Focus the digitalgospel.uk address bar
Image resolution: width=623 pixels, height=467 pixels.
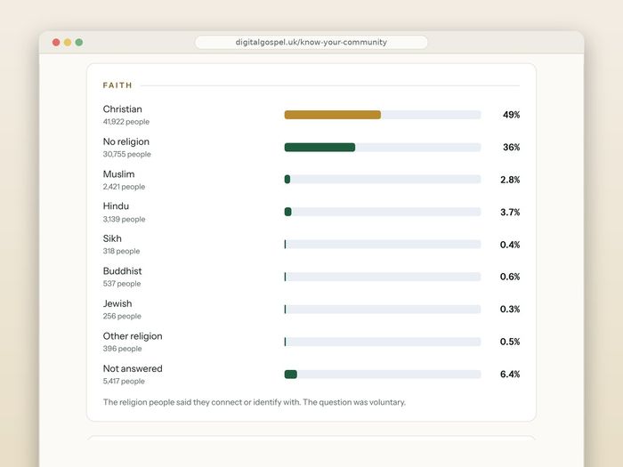tap(311, 42)
